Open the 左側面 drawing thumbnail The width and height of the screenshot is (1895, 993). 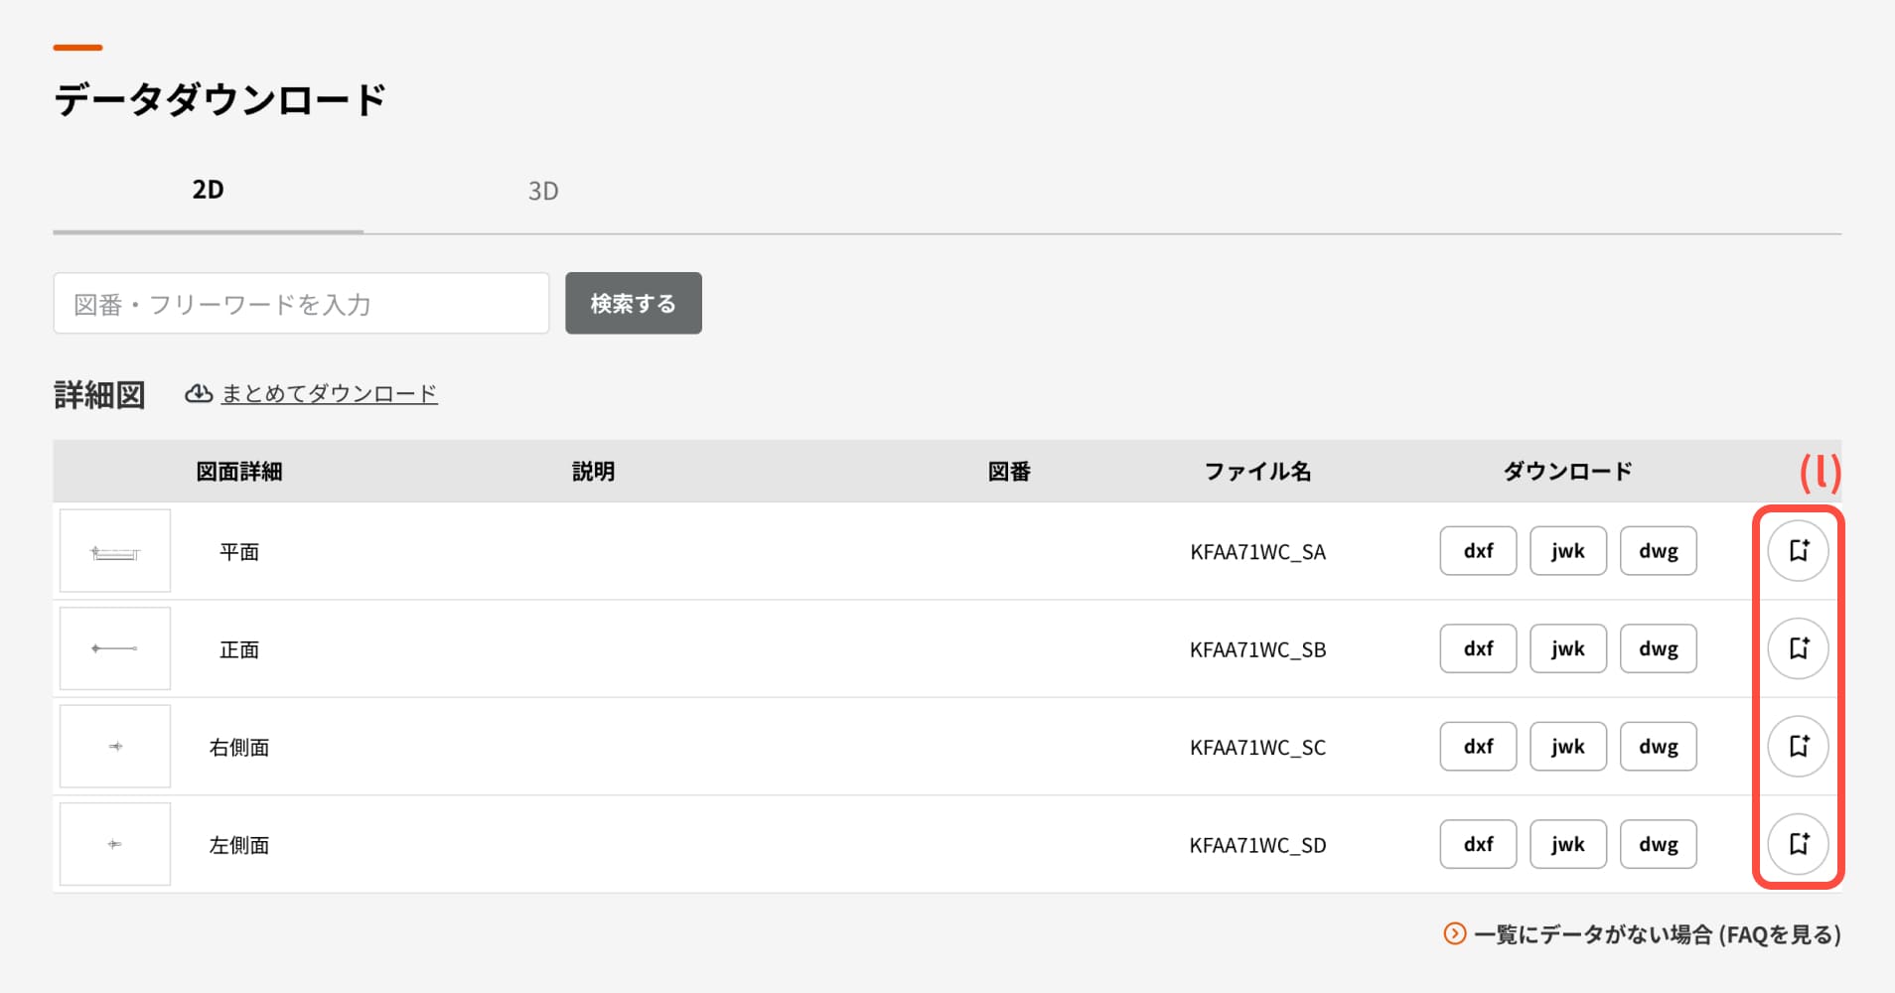[115, 844]
